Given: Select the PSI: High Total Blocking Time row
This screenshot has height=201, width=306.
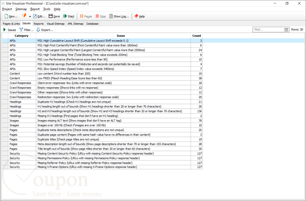Looking at the screenshot, I should 102,55.
